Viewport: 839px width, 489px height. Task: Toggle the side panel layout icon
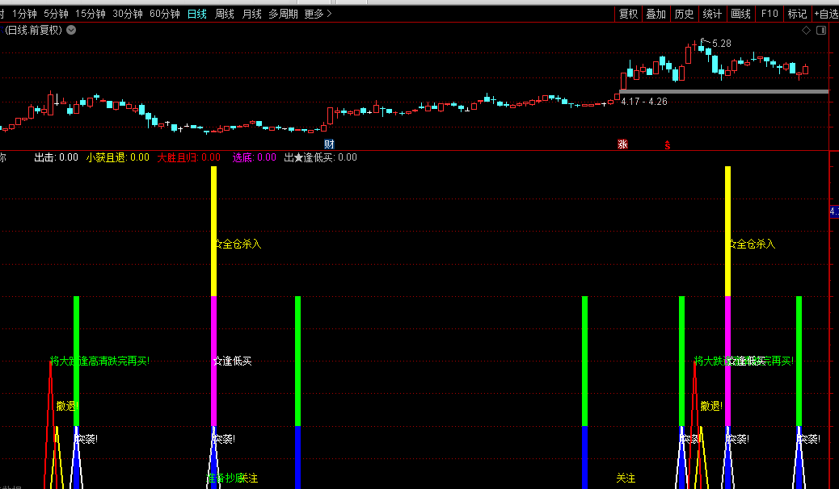click(821, 31)
